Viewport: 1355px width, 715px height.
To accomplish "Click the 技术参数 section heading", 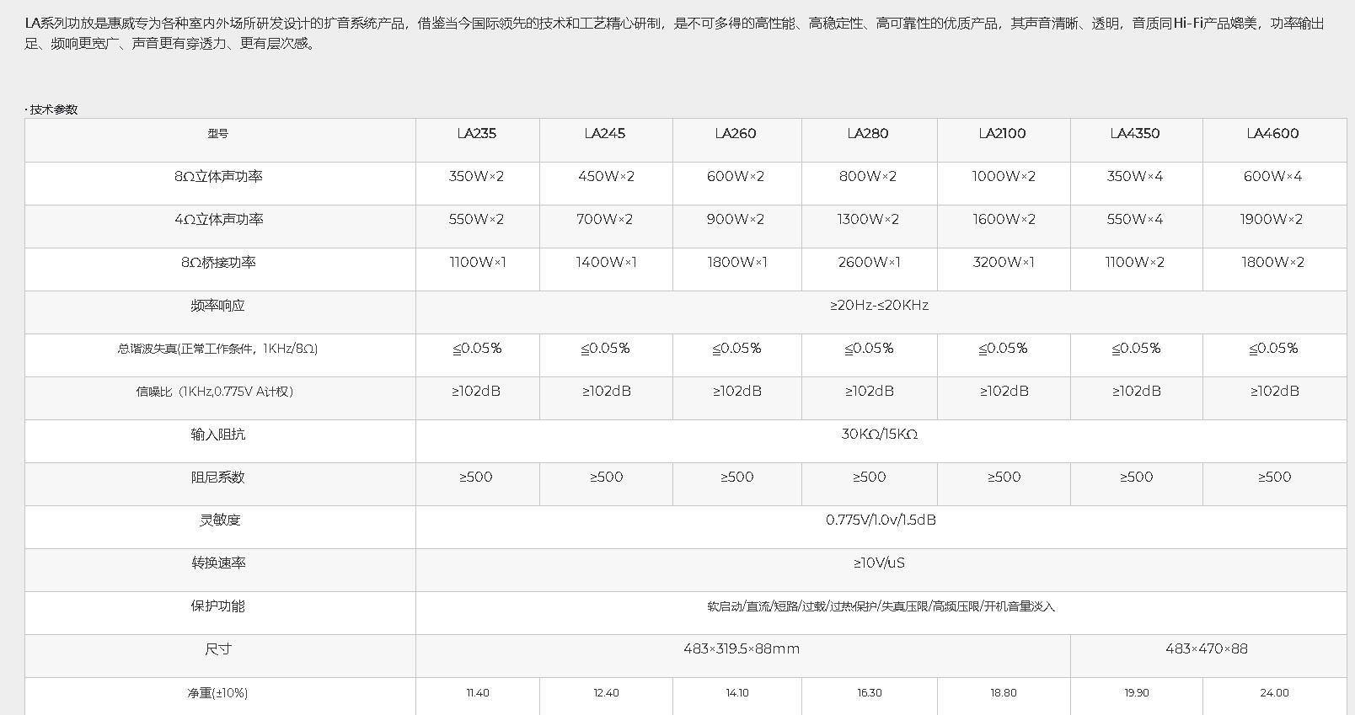I will (x=53, y=109).
